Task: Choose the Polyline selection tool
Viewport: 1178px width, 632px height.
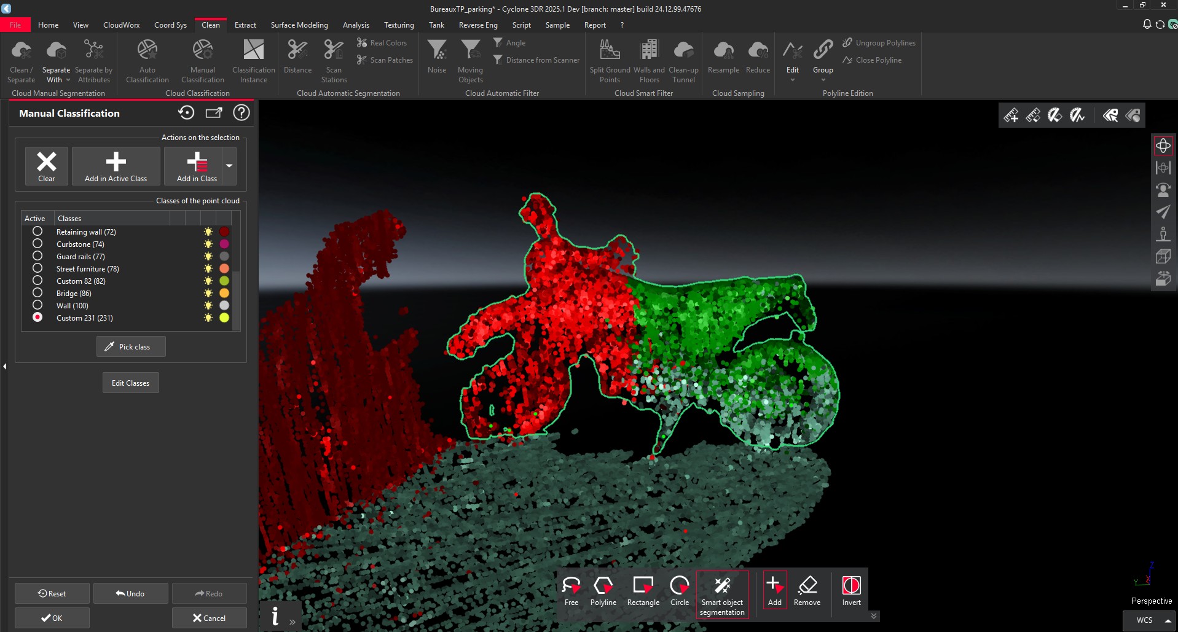Action: pos(603,592)
